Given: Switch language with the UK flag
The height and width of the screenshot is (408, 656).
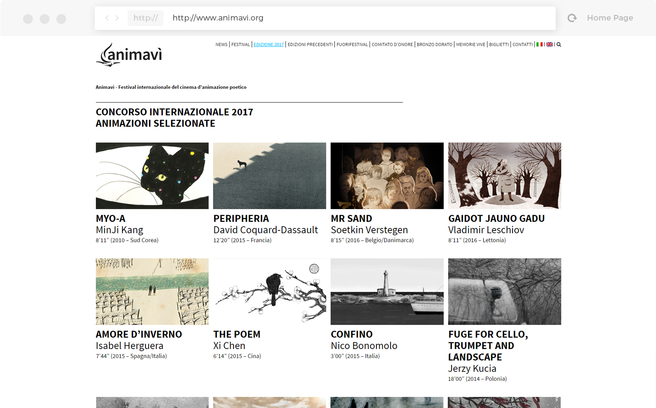Looking at the screenshot, I should [549, 44].
